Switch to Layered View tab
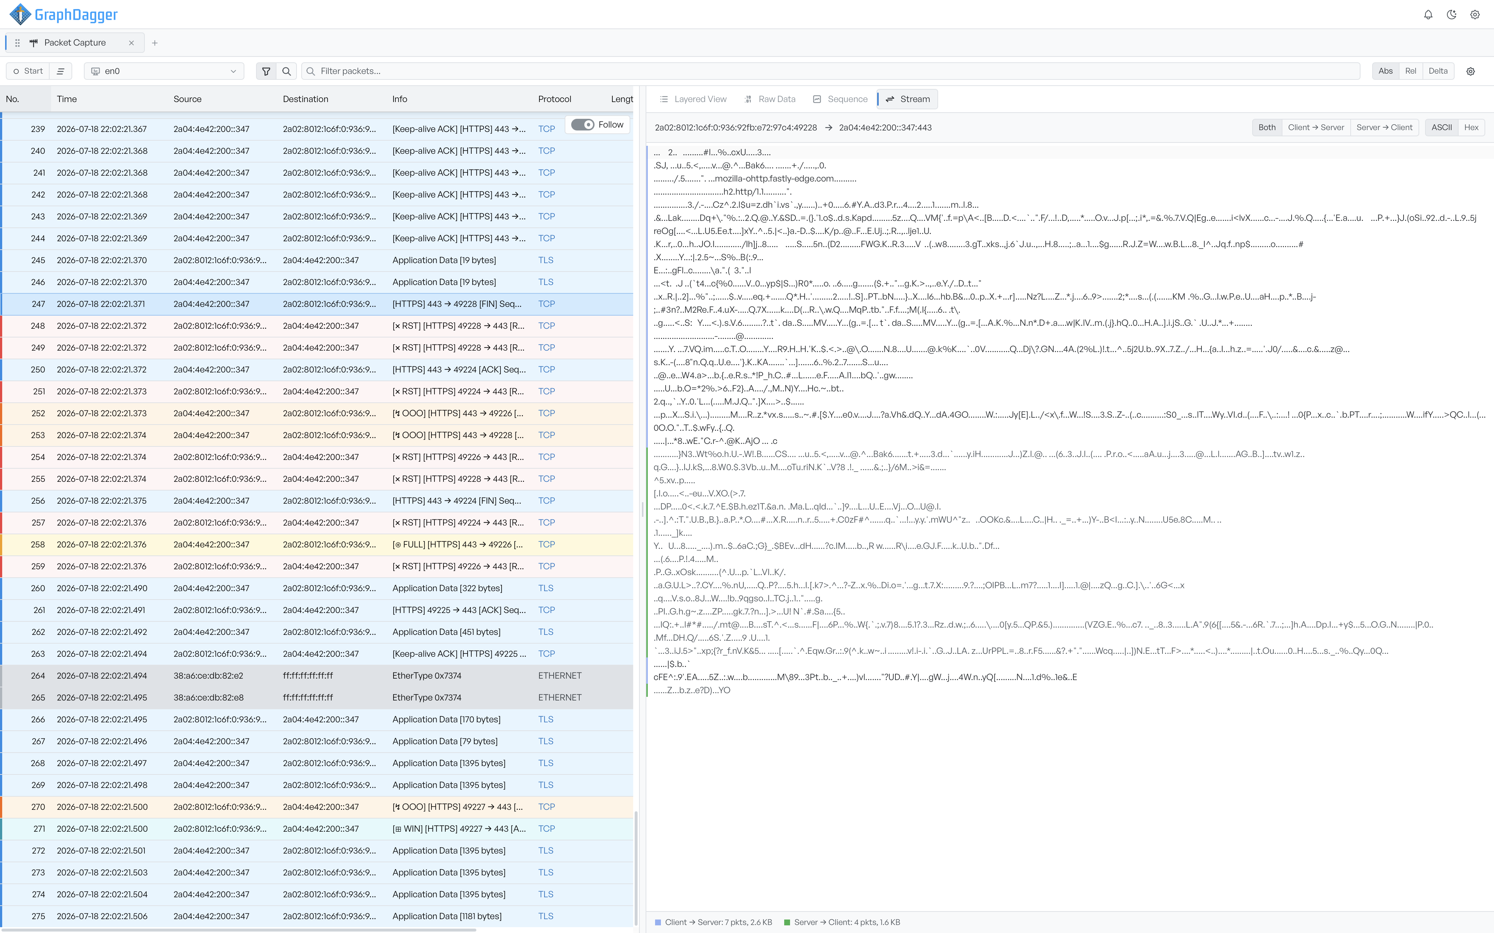1494x933 pixels. click(x=693, y=99)
